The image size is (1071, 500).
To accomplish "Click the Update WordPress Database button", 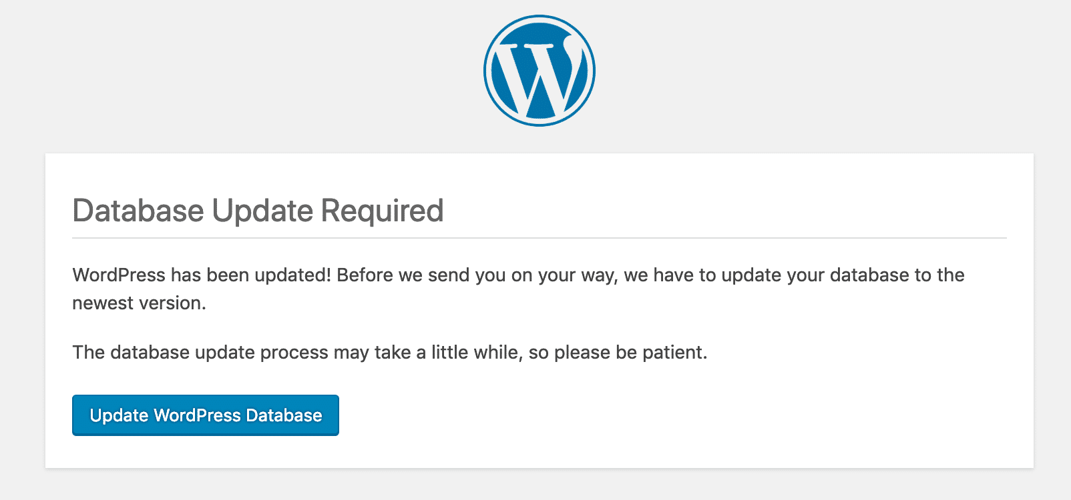I will [x=205, y=415].
